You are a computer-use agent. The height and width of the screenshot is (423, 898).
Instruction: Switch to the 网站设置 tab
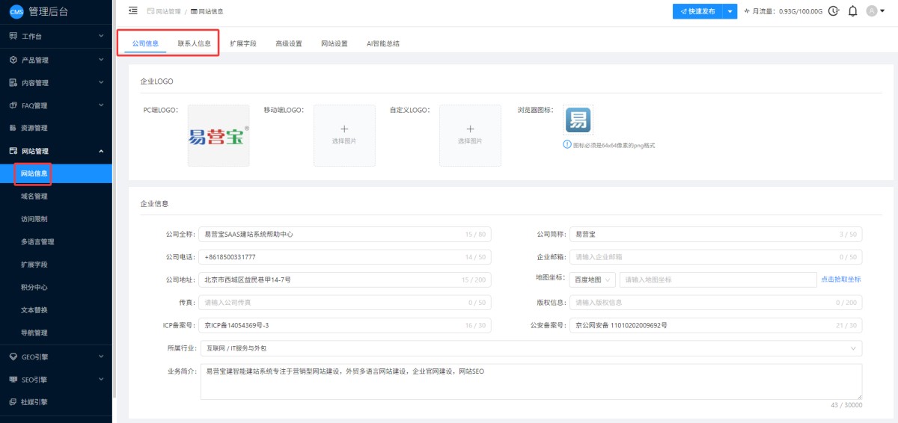[x=335, y=43]
